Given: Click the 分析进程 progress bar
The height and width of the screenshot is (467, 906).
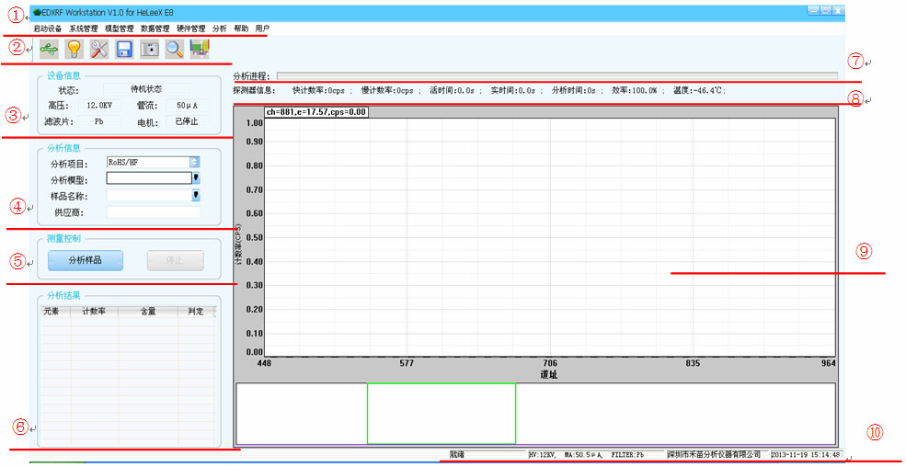Looking at the screenshot, I should [x=556, y=76].
